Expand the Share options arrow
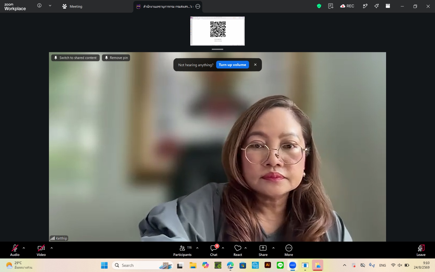 [x=274, y=248]
